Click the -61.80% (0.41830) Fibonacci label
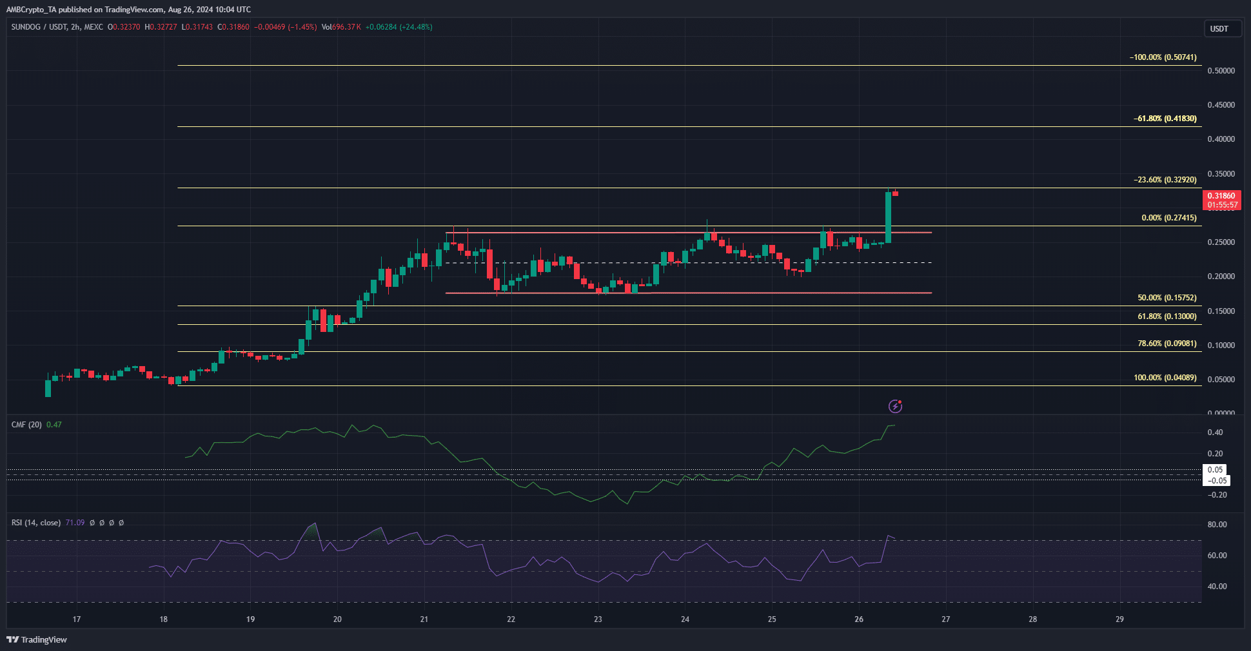This screenshot has width=1251, height=651. pyautogui.click(x=1165, y=119)
